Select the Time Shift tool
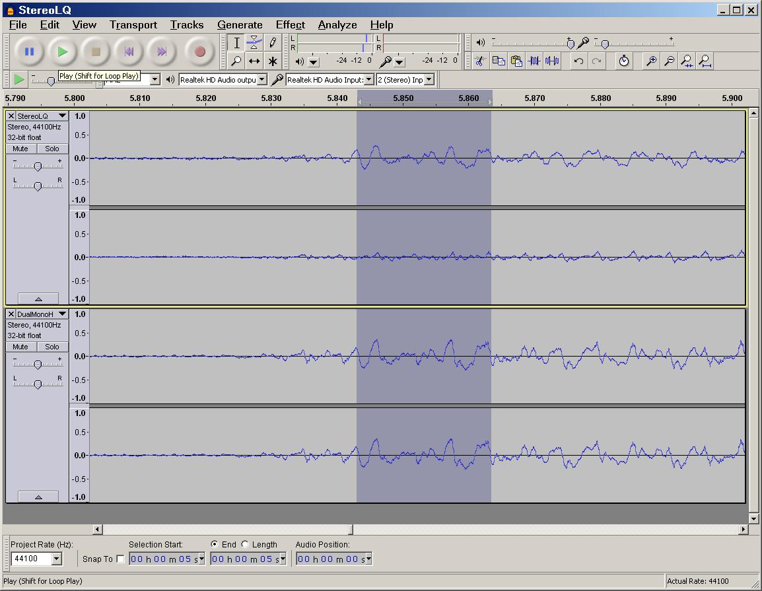 [x=254, y=61]
